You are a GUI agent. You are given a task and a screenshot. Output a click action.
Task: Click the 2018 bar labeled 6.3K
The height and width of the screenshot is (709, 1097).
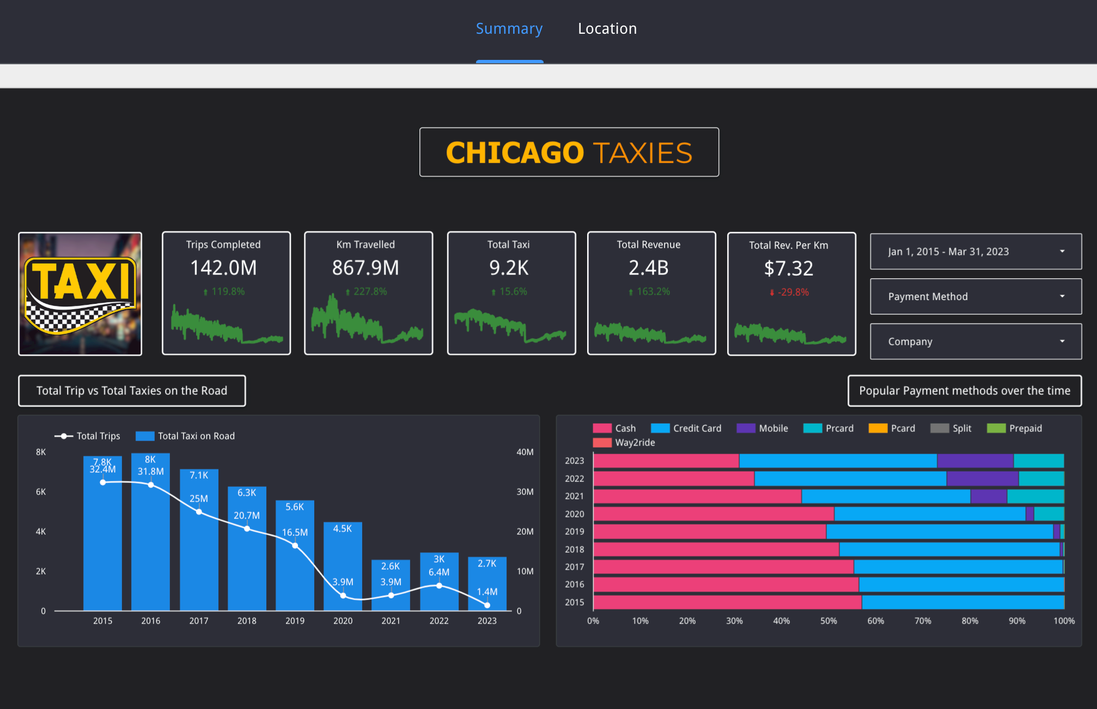[x=247, y=548]
